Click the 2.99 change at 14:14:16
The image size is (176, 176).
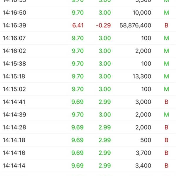[105, 153]
